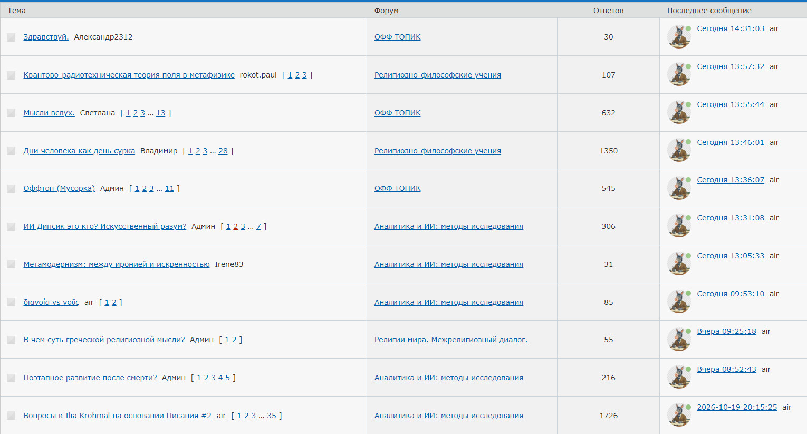Open the topic ИИ Дипсик это кто? Искусственный разум?
Screen dimensions: 807x434
click(105, 226)
